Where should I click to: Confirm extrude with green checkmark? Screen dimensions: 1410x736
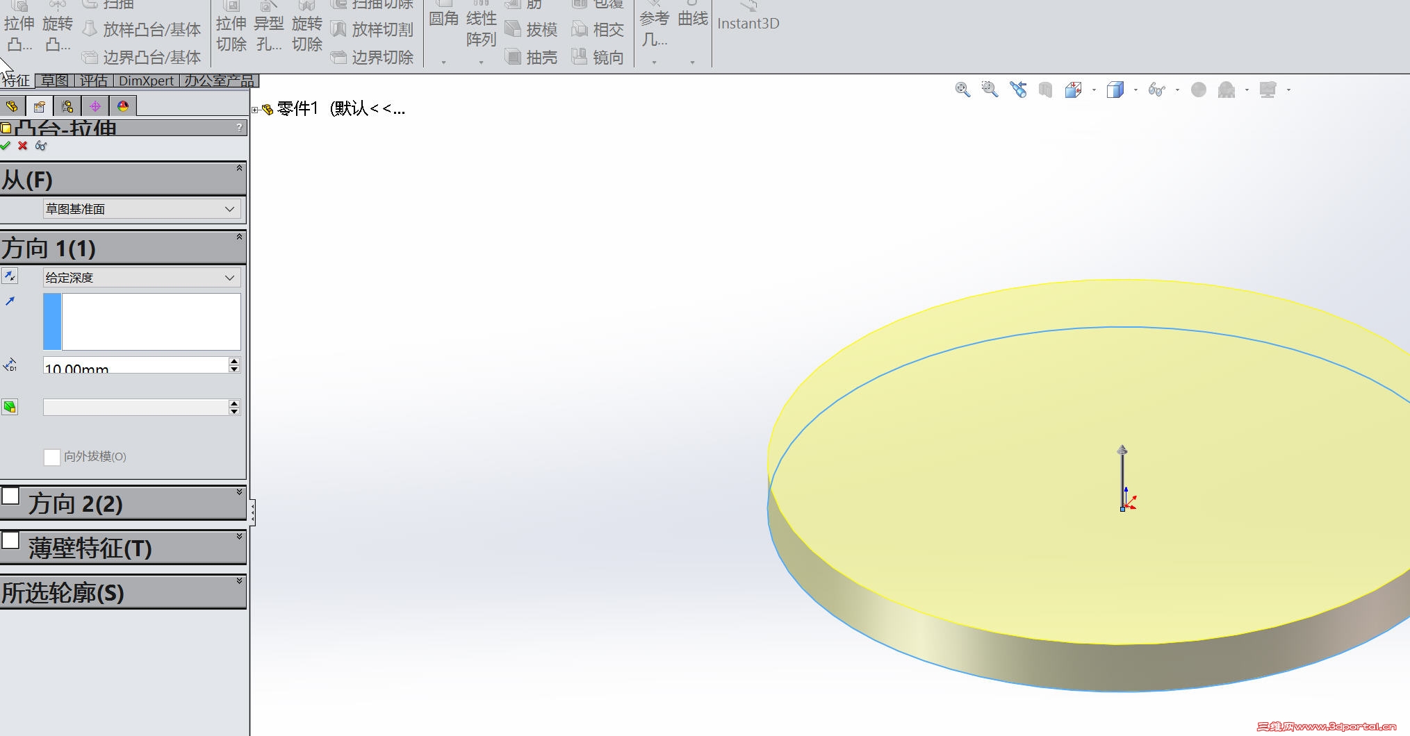click(x=6, y=146)
